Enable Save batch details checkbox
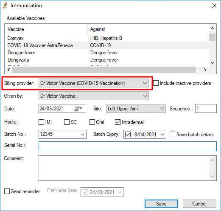The image size is (221, 211). pos(172,135)
